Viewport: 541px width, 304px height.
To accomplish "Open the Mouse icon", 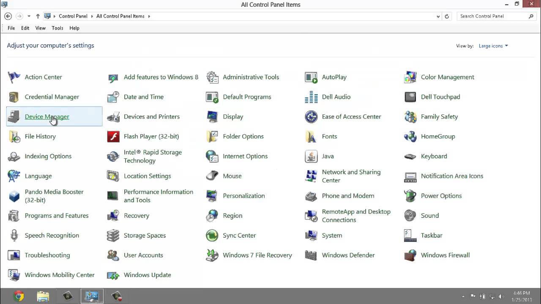I will click(212, 176).
